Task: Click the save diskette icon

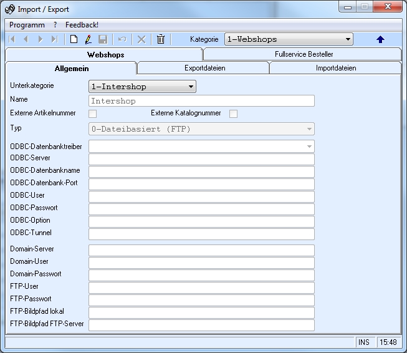Action: tap(103, 39)
